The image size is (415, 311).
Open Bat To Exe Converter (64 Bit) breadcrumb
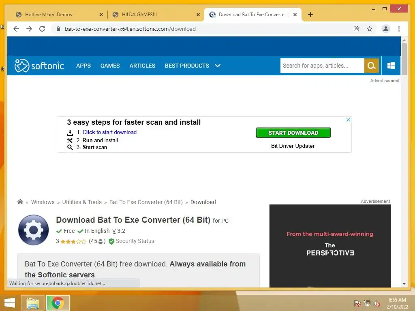click(x=146, y=202)
